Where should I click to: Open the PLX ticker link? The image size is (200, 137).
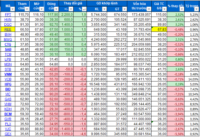coord(8,124)
